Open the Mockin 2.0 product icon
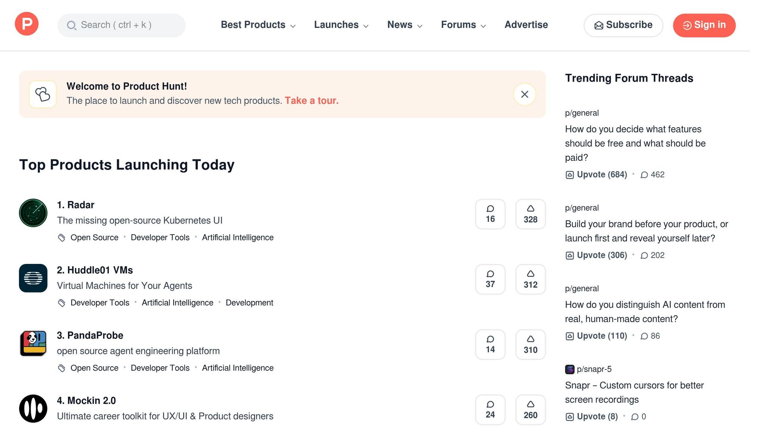Viewport: 759px width, 427px height. (33, 408)
